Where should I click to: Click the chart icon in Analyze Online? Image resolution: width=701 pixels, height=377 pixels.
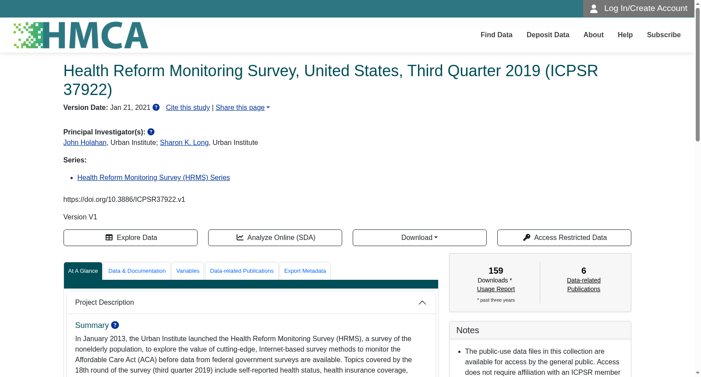tap(240, 237)
